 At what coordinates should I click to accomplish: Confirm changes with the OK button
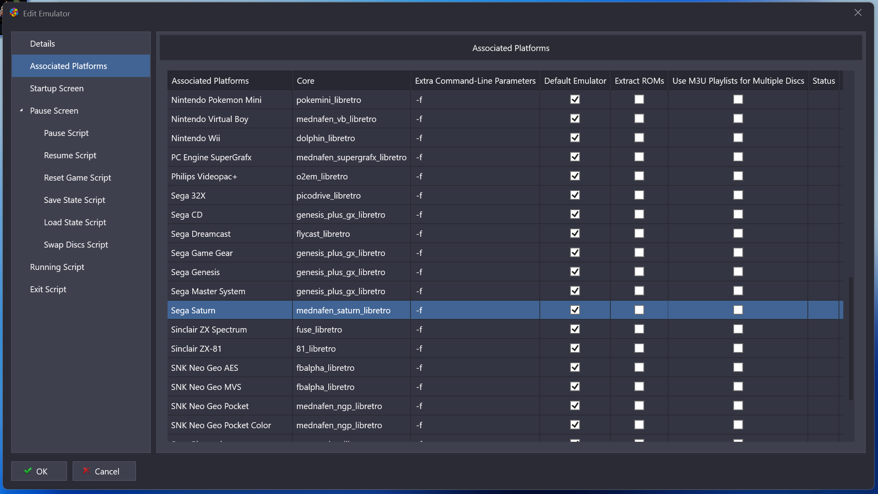39,471
